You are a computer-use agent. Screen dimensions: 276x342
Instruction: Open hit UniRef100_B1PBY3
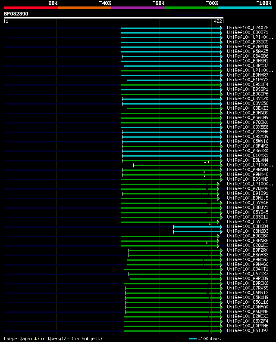(248, 80)
